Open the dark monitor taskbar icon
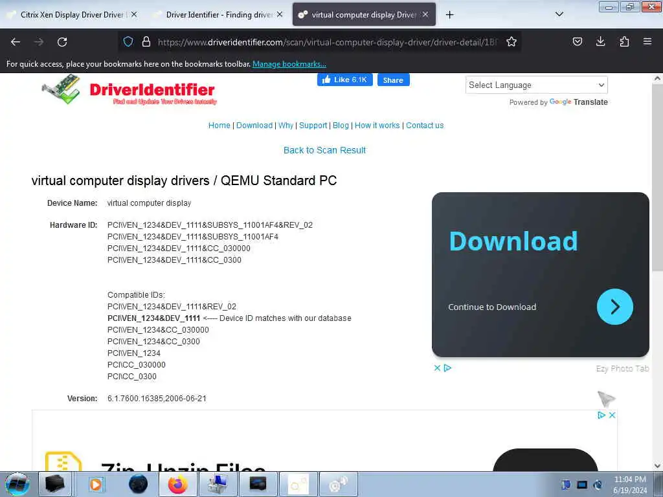Image resolution: width=663 pixels, height=497 pixels. (258, 484)
